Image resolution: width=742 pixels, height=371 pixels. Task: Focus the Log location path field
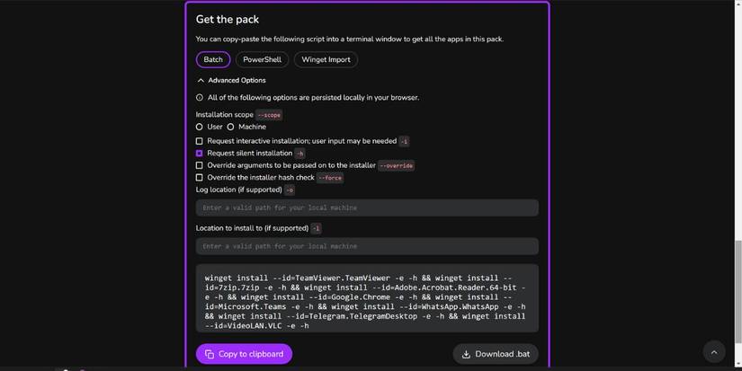(367, 208)
